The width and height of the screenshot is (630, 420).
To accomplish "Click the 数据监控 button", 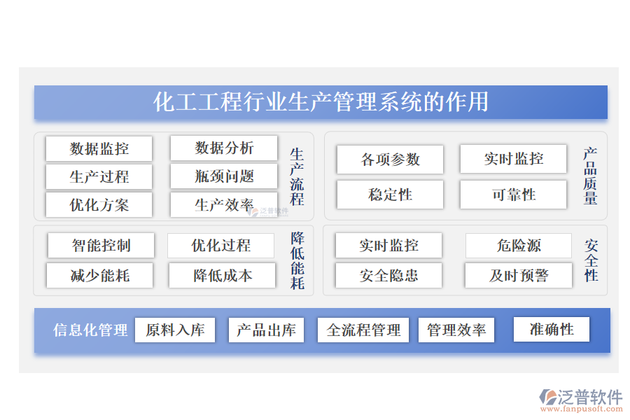I will (99, 148).
